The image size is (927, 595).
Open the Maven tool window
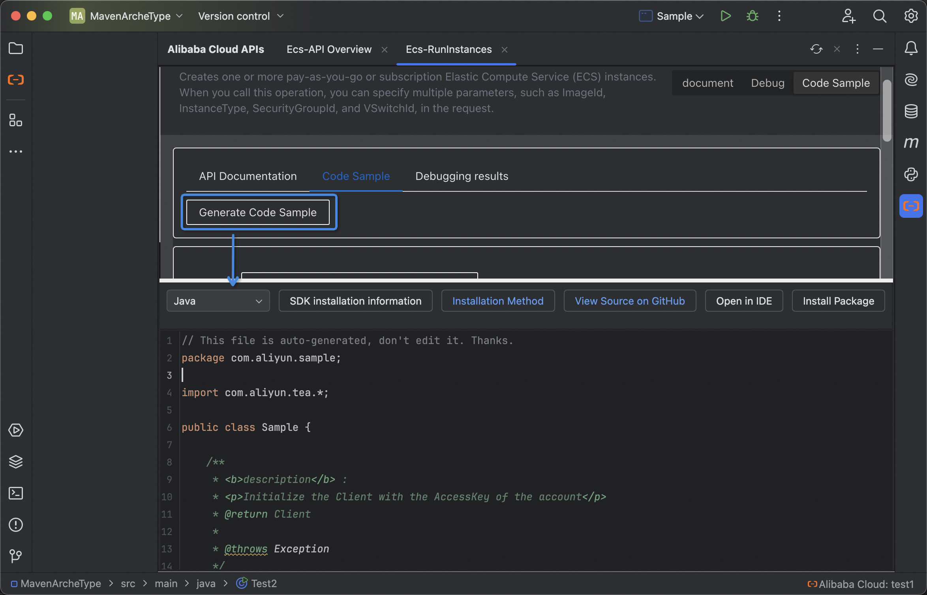pyautogui.click(x=911, y=142)
